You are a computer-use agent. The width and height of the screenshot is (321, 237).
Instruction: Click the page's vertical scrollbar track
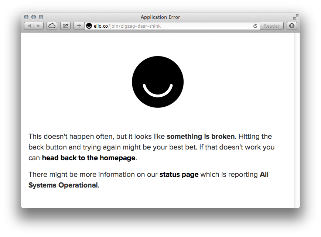297,120
